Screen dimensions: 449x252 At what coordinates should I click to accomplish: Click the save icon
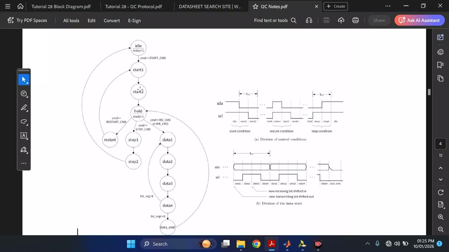(326, 20)
